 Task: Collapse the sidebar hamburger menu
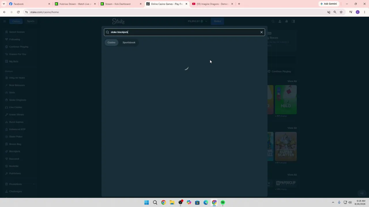tap(5, 21)
